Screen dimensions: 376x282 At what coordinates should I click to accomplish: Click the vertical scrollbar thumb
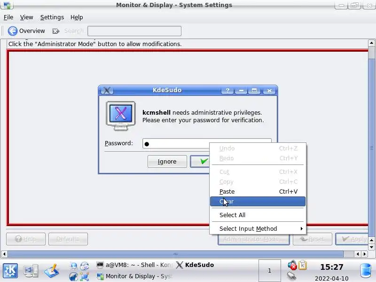pyautogui.click(x=371, y=148)
